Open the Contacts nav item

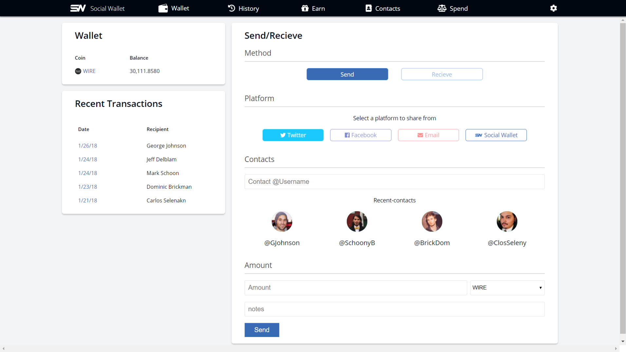383,8
